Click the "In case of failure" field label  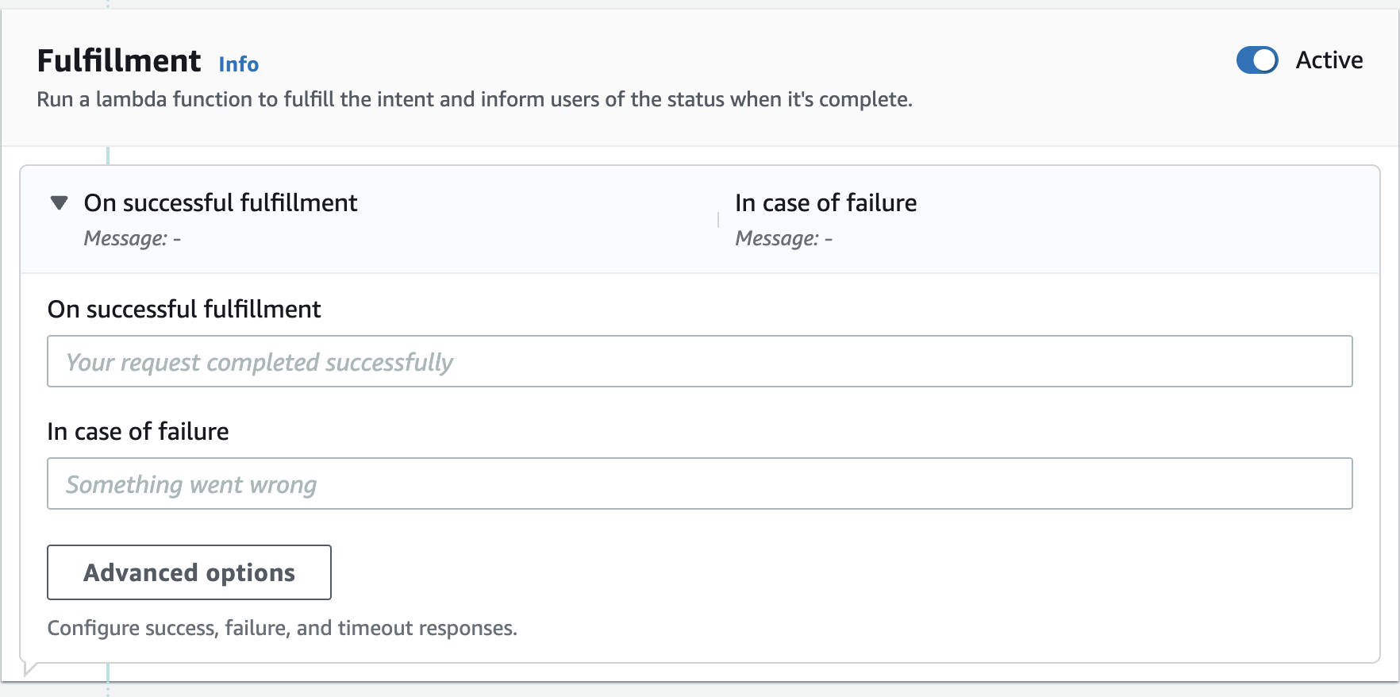tap(138, 432)
